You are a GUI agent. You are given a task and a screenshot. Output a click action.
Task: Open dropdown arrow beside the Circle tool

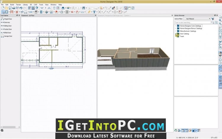(118, 12)
